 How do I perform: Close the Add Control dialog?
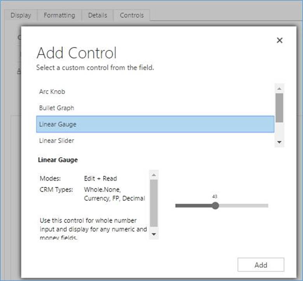[279, 40]
